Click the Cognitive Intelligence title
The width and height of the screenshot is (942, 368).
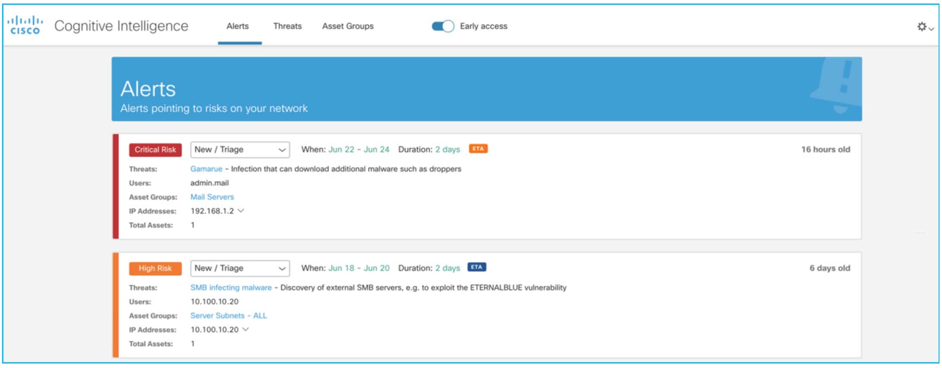(x=121, y=26)
